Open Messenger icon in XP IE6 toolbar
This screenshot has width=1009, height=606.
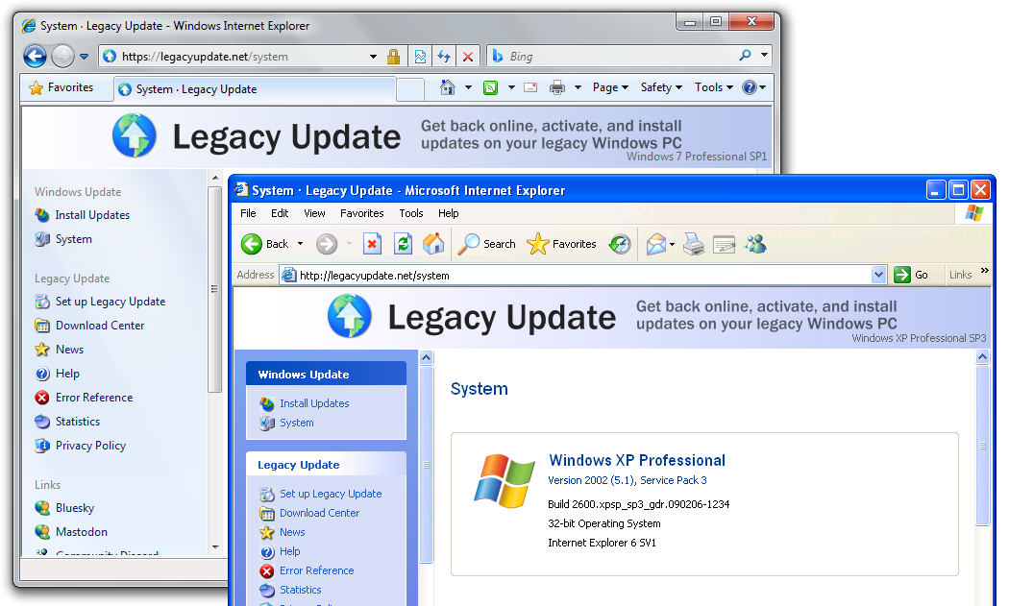[756, 244]
